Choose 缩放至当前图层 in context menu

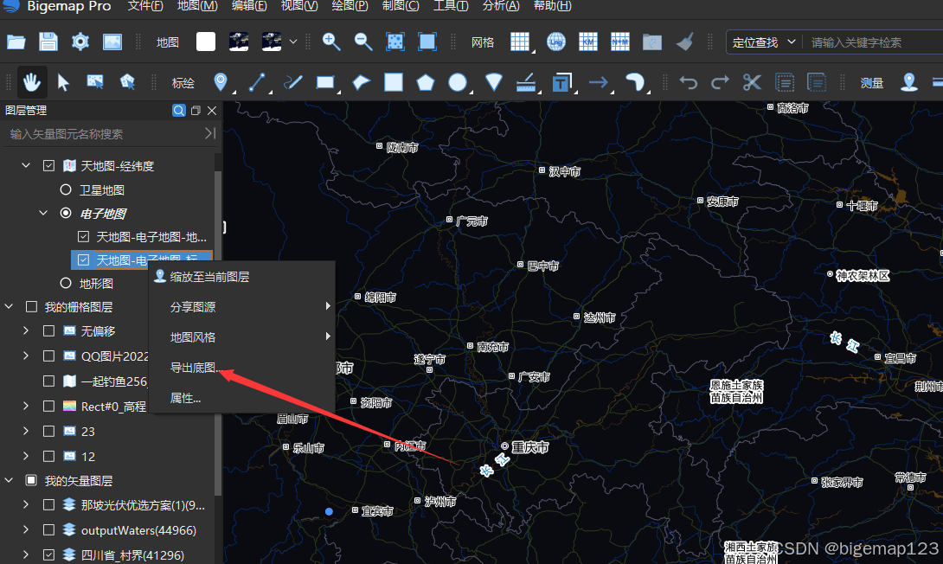(241, 277)
